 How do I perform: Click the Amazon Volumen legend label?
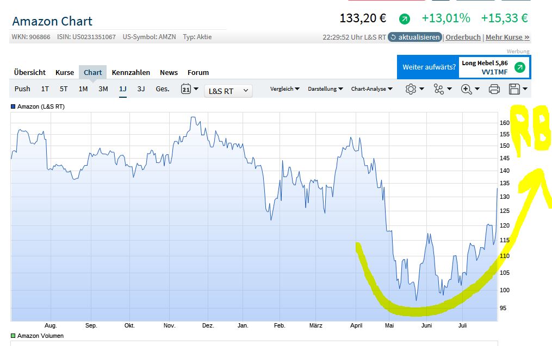[40, 336]
